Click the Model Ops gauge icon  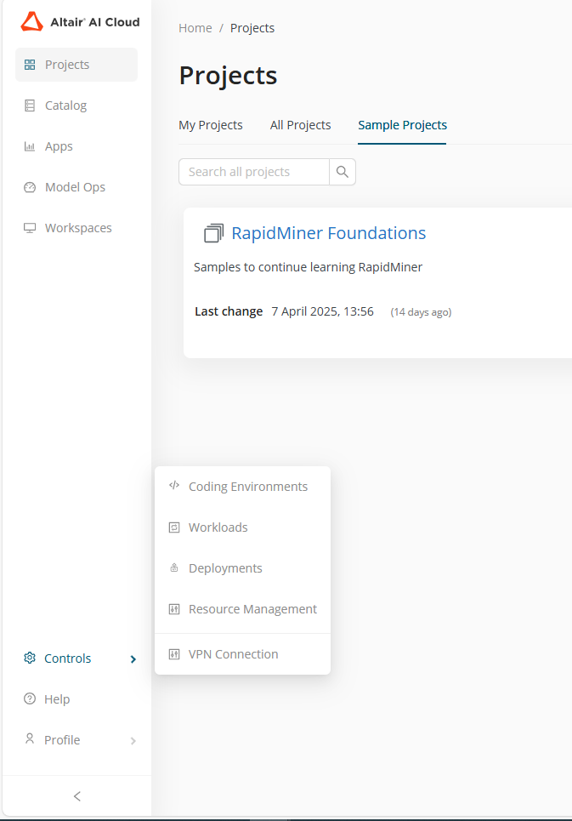(30, 187)
